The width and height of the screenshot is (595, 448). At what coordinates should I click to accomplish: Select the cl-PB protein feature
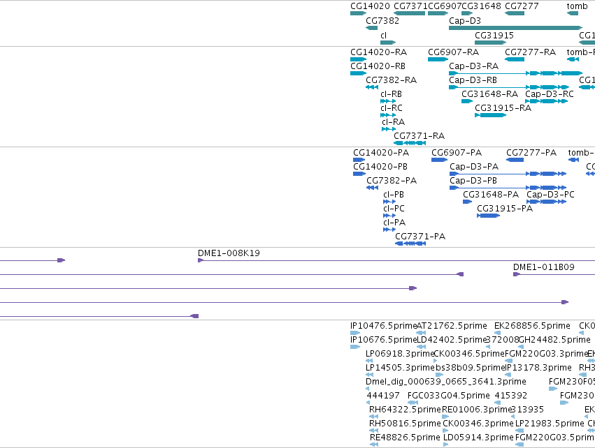tap(389, 202)
